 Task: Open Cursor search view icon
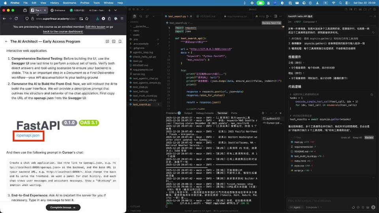pyautogui.click(x=141, y=16)
